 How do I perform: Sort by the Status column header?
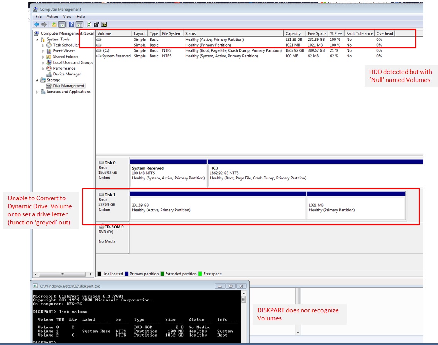pos(233,33)
